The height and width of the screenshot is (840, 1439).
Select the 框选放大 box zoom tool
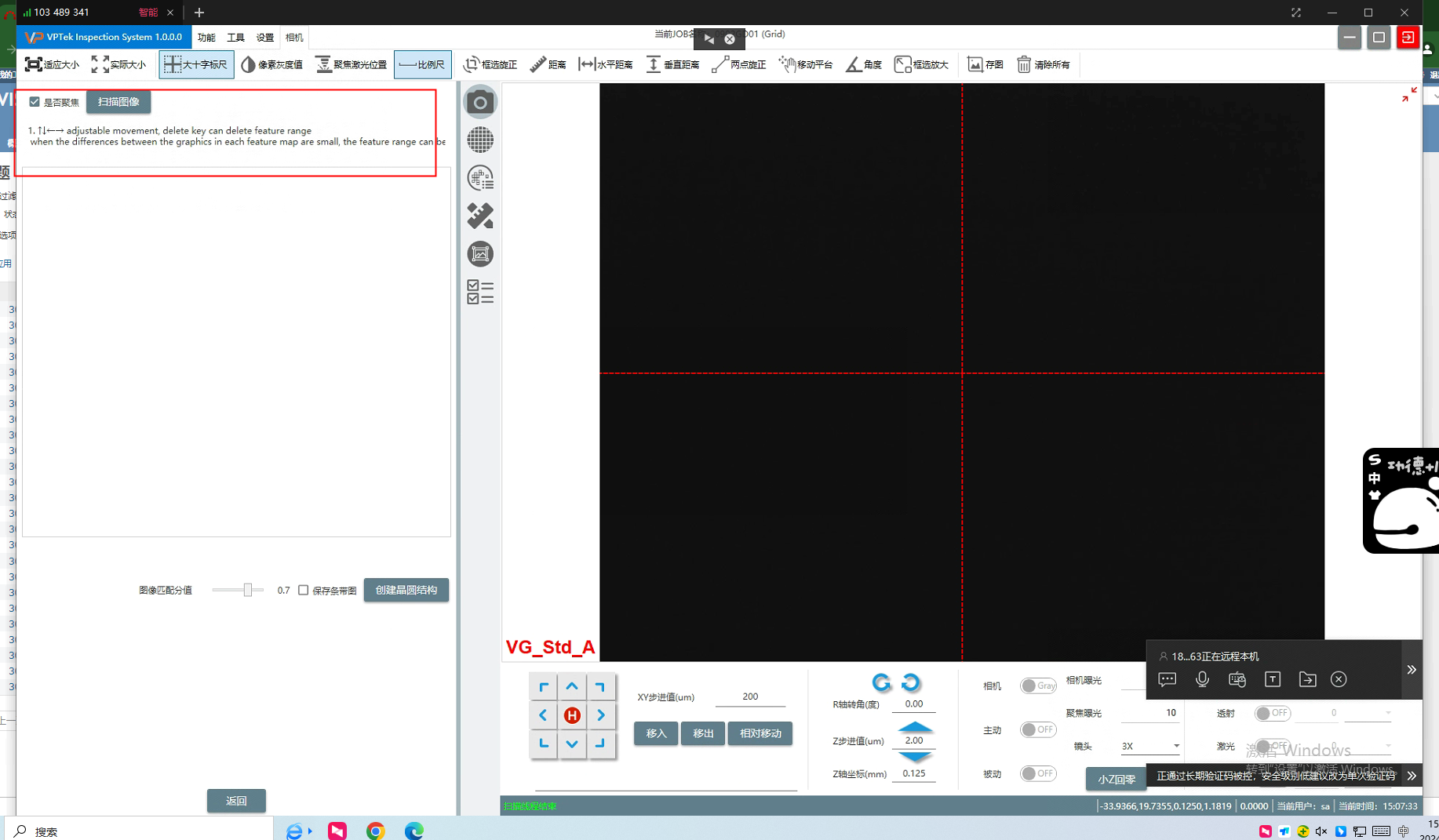921,64
